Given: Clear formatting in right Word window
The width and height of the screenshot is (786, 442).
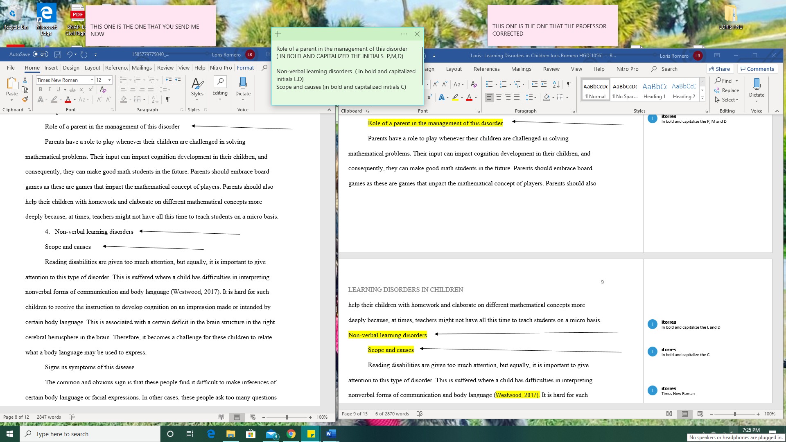Looking at the screenshot, I should [474, 84].
